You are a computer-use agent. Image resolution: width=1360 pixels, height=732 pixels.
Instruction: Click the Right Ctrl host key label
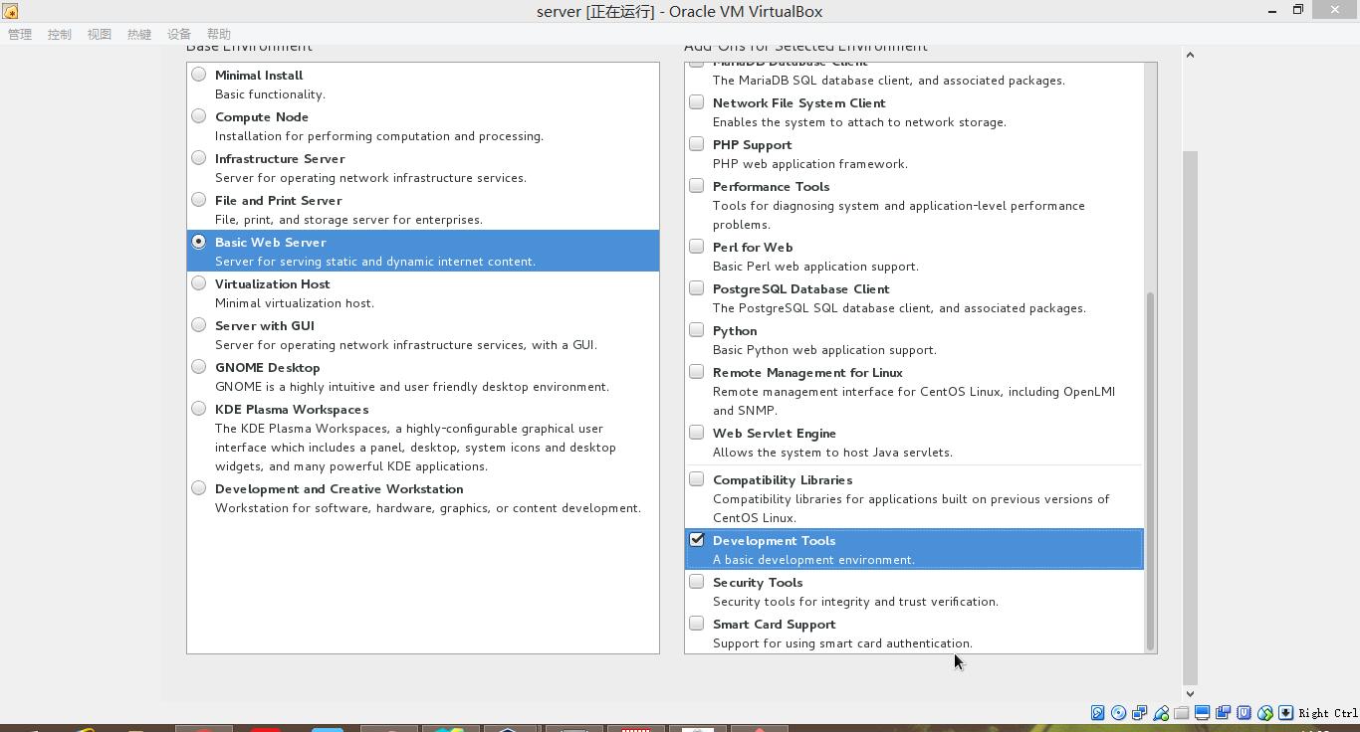coord(1328,713)
